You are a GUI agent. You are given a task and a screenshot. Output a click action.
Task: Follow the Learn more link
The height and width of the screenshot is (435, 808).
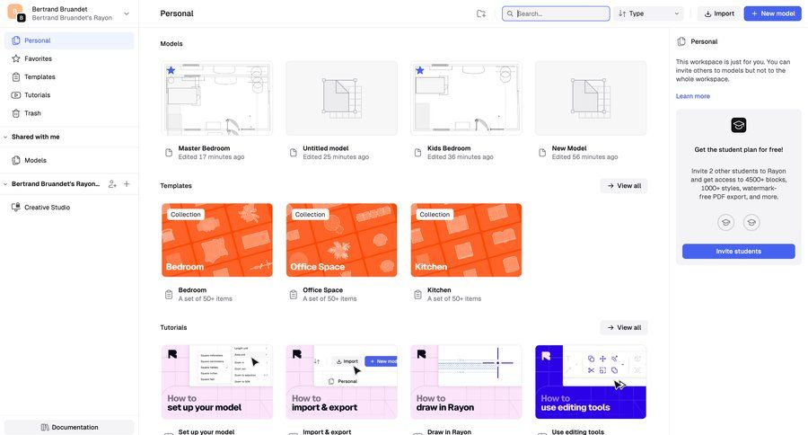click(x=692, y=96)
